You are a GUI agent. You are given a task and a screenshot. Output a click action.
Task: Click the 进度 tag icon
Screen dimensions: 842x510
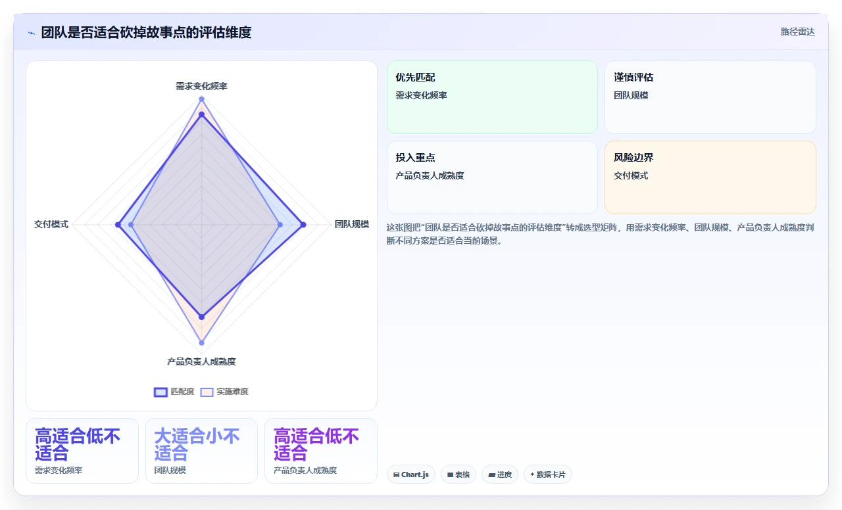pyautogui.click(x=491, y=475)
